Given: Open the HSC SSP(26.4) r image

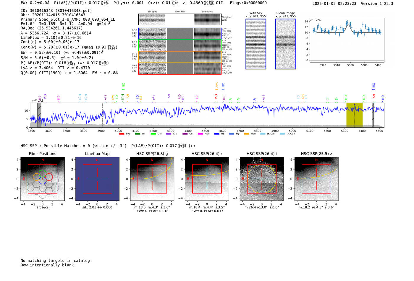Looking at the screenshot, I should (x=207, y=179).
